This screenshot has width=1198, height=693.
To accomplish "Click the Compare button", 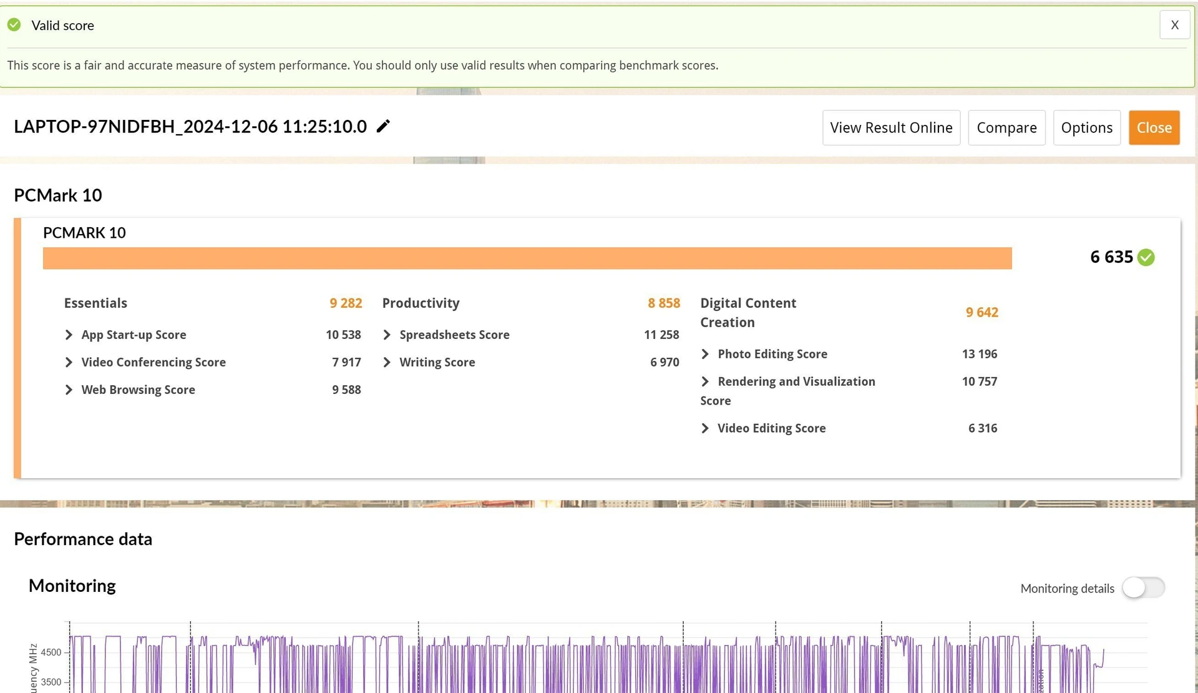I will point(1006,127).
